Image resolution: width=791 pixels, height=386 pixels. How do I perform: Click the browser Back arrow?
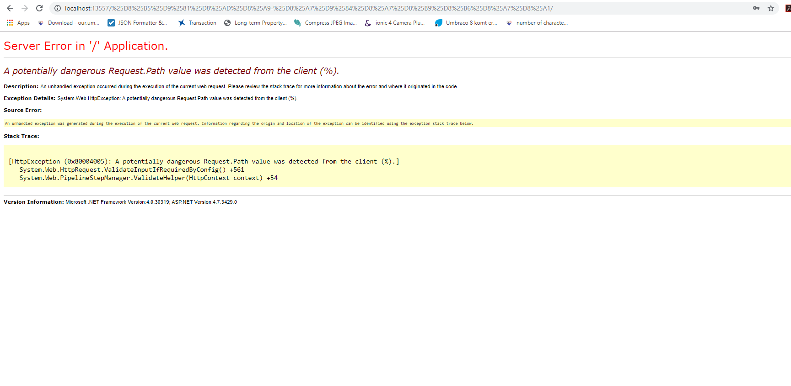10,8
